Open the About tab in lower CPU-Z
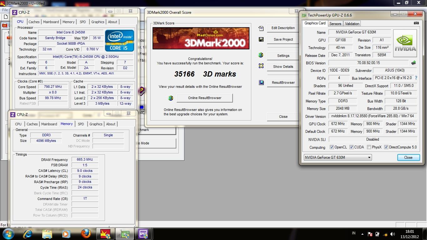This screenshot has width=427, height=240. pos(111,124)
